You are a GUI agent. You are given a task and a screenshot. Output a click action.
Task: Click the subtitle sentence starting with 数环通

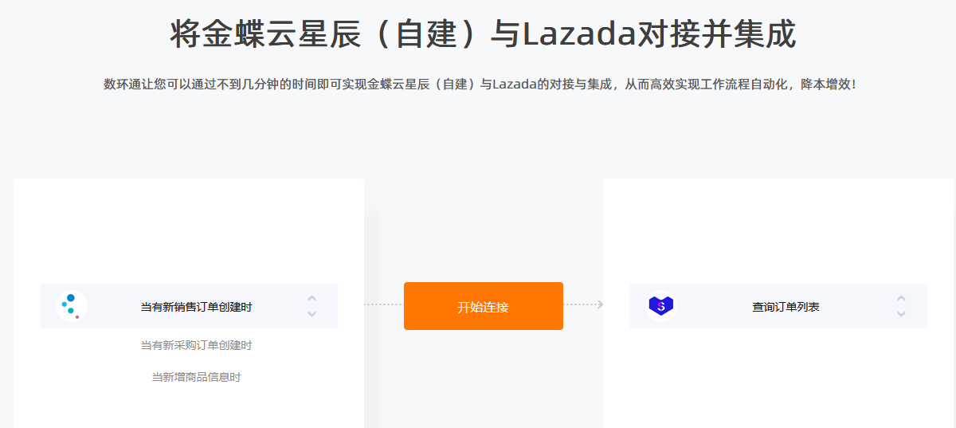[x=480, y=84]
